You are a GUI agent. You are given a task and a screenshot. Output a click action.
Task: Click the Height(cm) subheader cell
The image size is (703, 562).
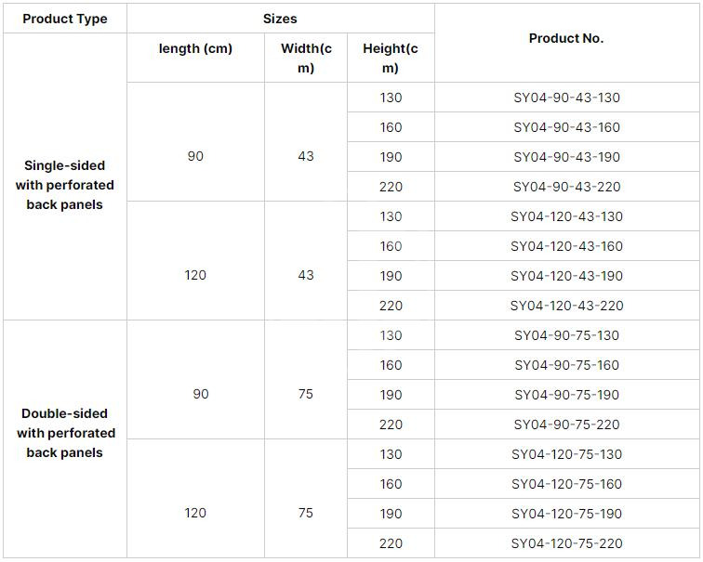tap(391, 58)
